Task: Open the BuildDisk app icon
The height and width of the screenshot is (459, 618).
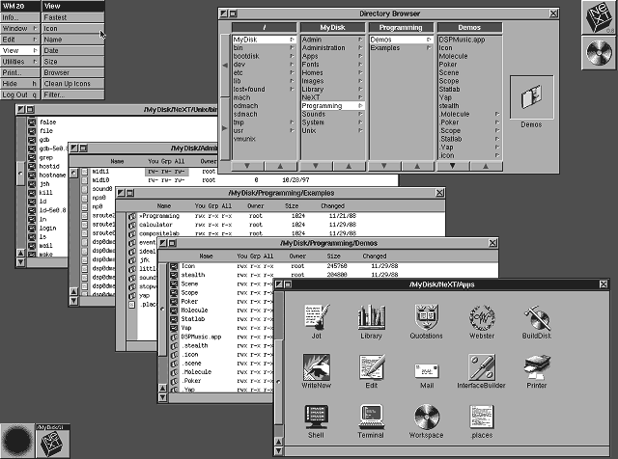Action: click(x=537, y=317)
